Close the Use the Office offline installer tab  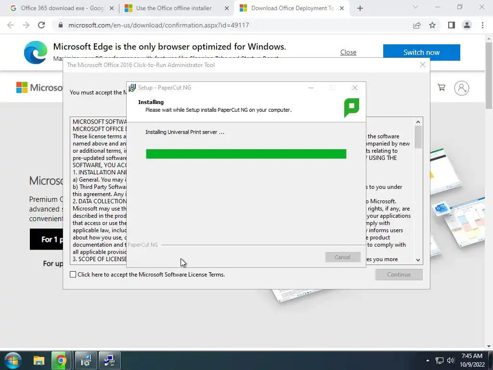click(x=227, y=8)
